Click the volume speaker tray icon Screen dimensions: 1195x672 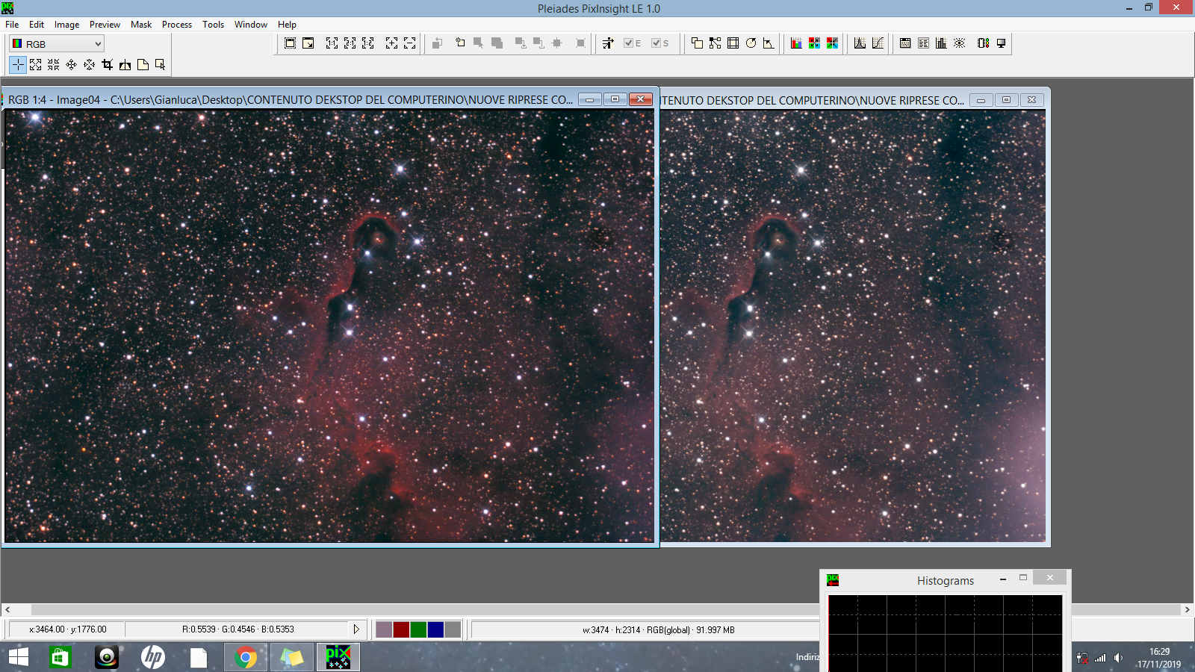(x=1118, y=658)
